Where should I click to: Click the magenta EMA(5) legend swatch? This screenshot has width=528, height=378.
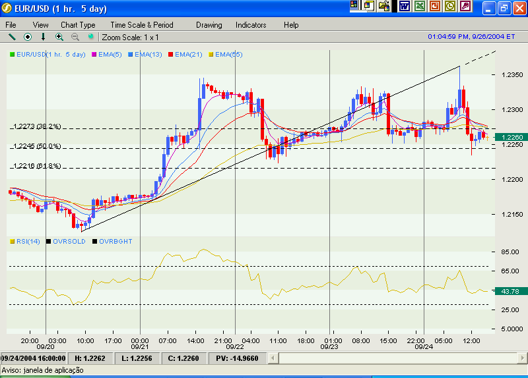[94, 55]
